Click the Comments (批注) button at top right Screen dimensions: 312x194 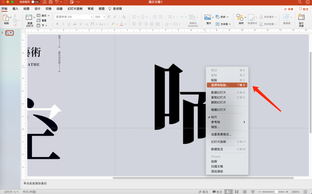coord(304,9)
